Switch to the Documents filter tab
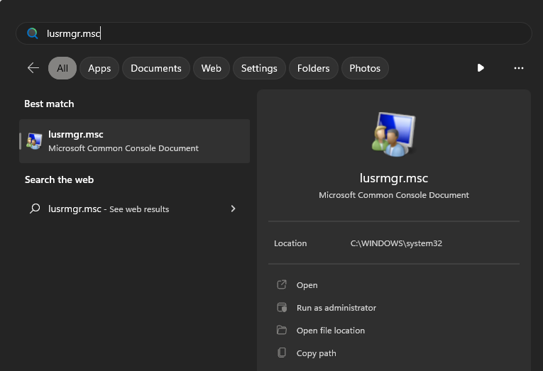Image resolution: width=543 pixels, height=371 pixels. (156, 68)
